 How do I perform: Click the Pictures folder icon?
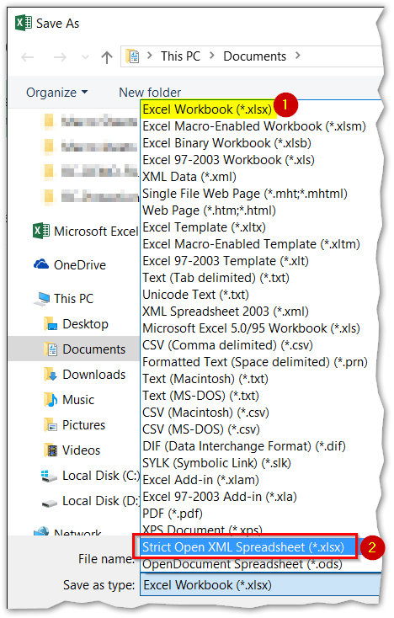[51, 425]
